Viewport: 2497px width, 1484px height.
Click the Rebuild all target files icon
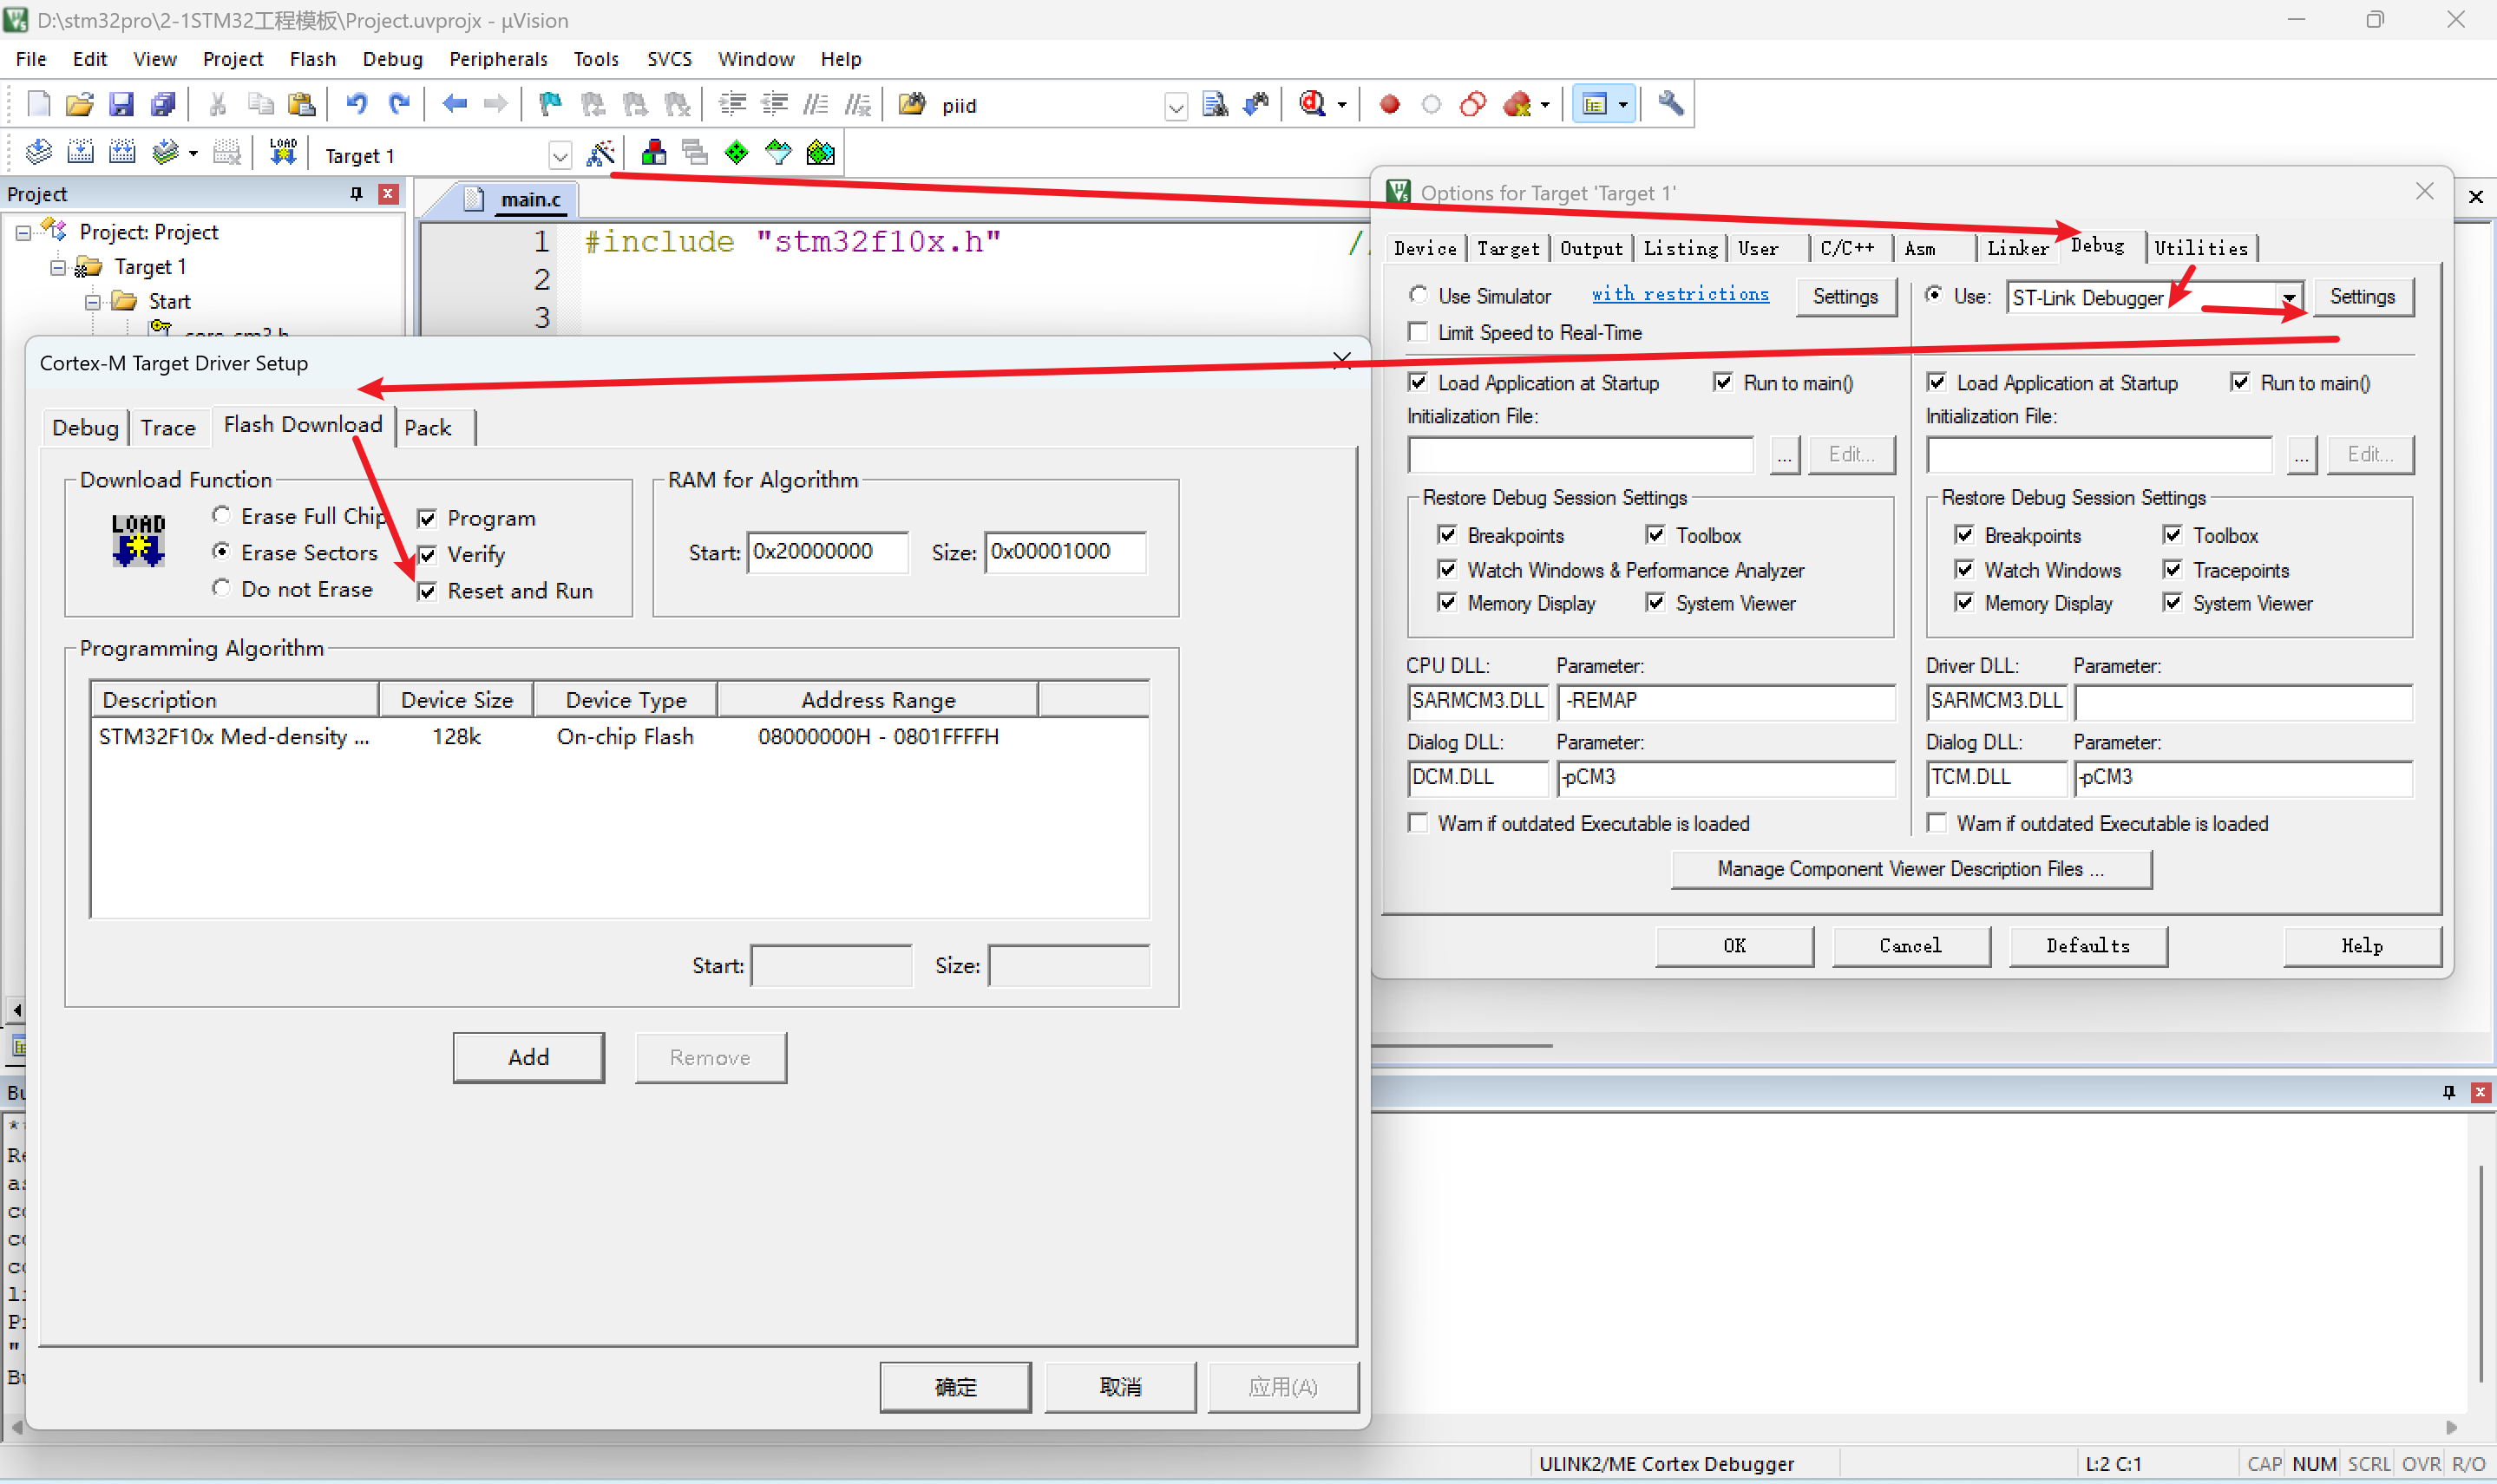pos(122,153)
